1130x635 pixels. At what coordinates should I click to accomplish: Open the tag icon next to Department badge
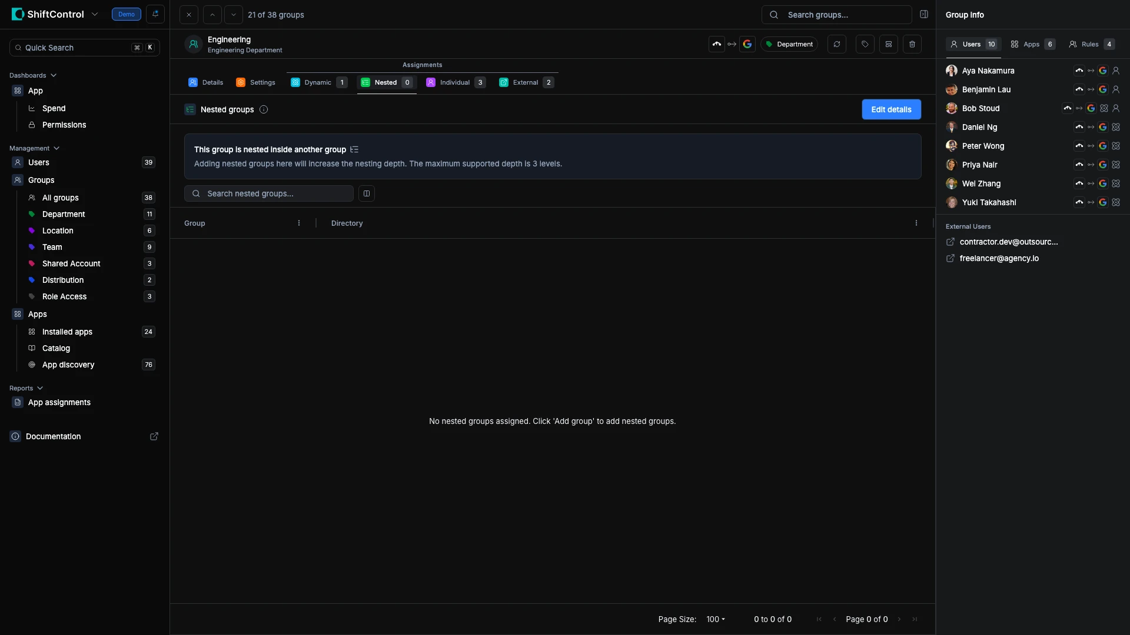pyautogui.click(x=865, y=44)
